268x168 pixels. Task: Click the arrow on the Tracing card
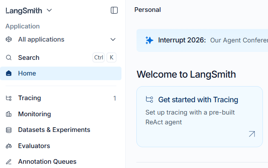pyautogui.click(x=252, y=134)
